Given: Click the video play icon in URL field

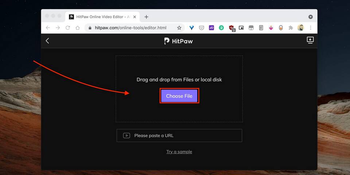Looking at the screenshot, I should [127, 136].
